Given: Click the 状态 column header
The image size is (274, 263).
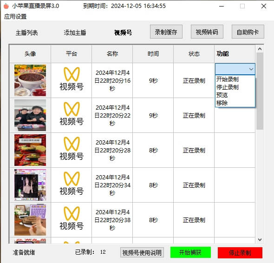Looking at the screenshot, I should point(194,54).
